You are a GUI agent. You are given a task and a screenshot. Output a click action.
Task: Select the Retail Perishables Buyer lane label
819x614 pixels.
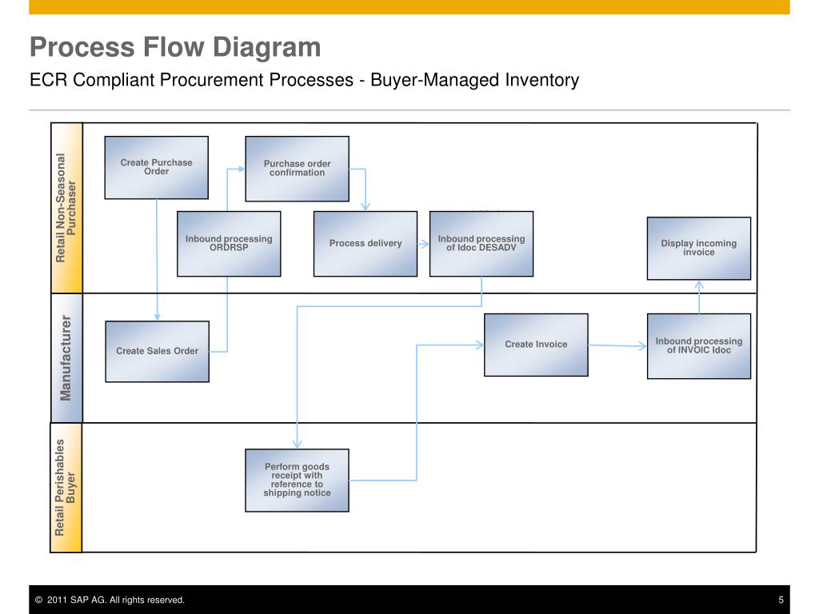click(x=66, y=488)
